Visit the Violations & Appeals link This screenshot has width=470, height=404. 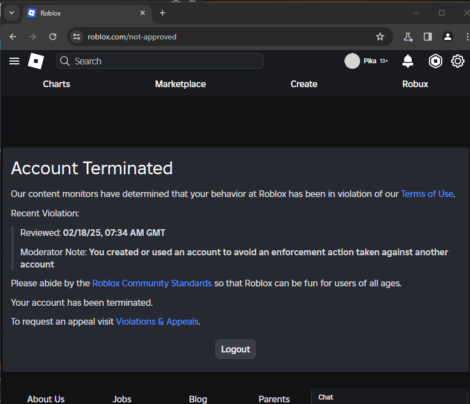click(157, 321)
